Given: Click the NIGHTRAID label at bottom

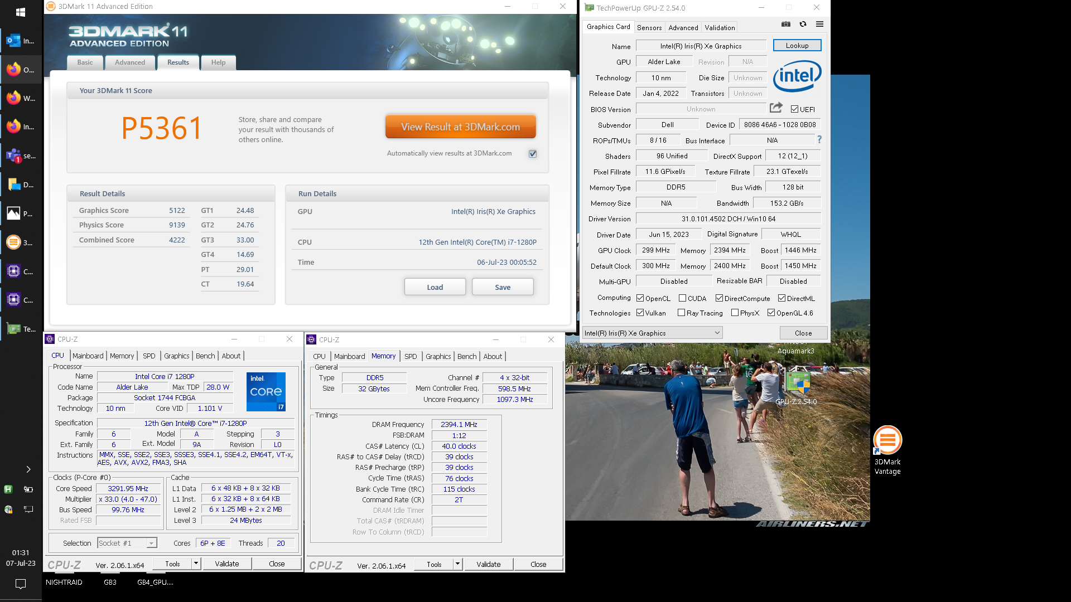Looking at the screenshot, I should [x=64, y=582].
